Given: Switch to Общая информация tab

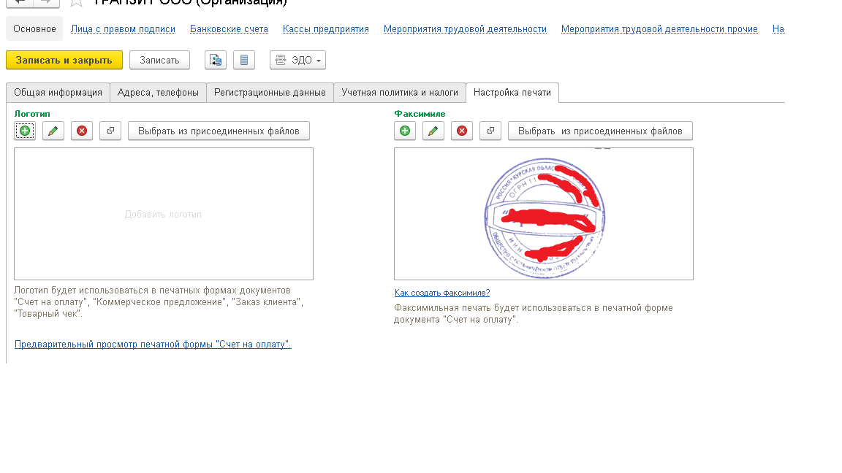Looking at the screenshot, I should click(58, 93).
